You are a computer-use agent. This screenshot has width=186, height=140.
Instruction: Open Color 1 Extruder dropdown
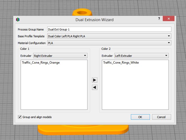(60, 56)
